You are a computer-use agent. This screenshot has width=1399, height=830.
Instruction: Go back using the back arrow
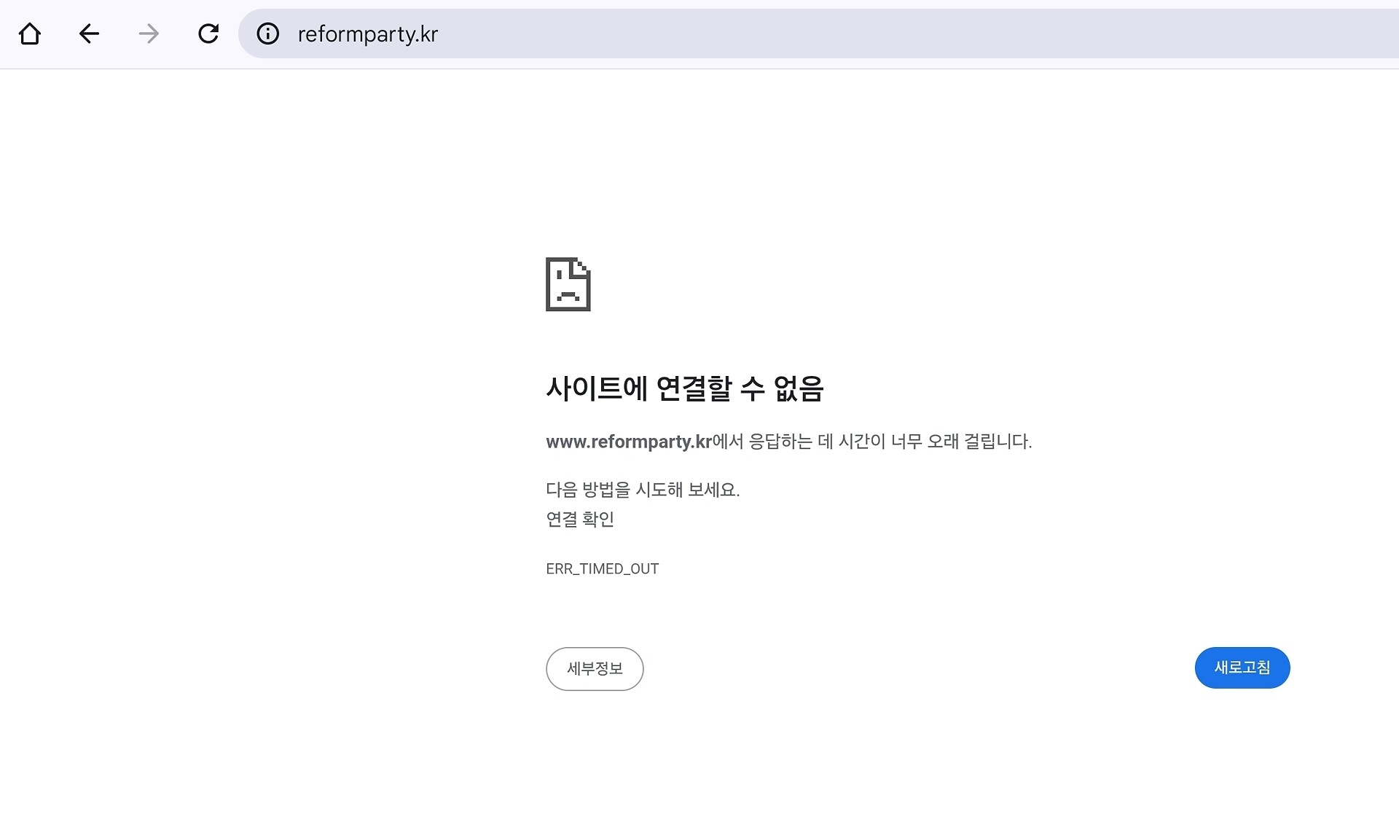(x=89, y=34)
